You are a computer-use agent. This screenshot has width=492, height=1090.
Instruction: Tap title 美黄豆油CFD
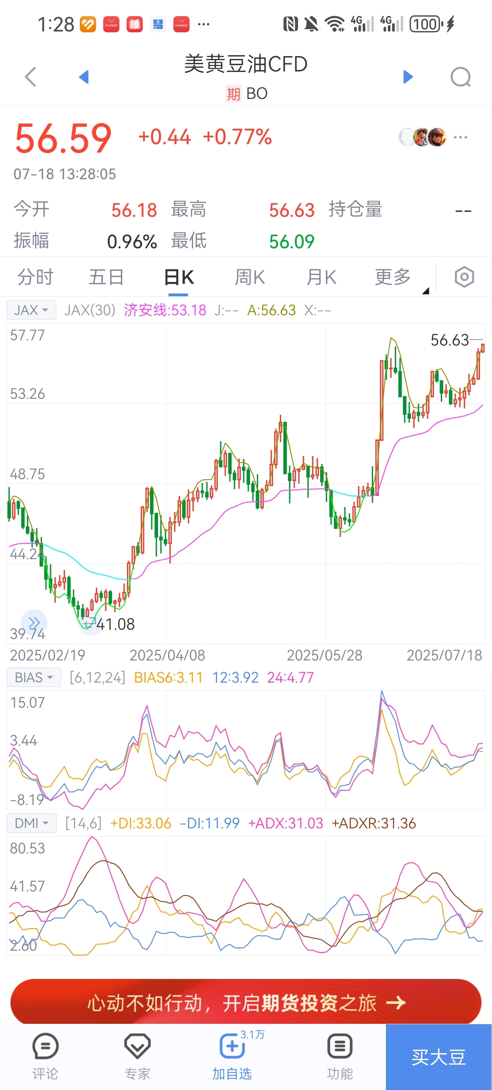[246, 64]
